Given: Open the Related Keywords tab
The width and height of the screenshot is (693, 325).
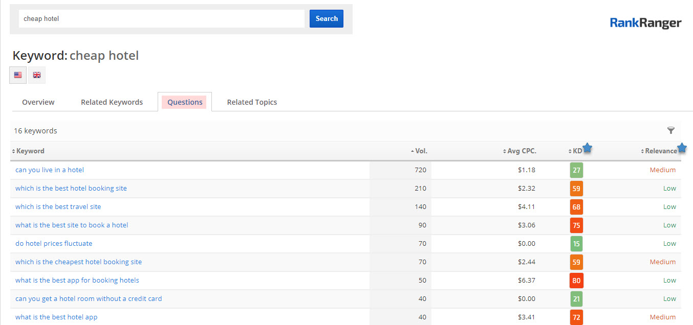Looking at the screenshot, I should point(112,102).
